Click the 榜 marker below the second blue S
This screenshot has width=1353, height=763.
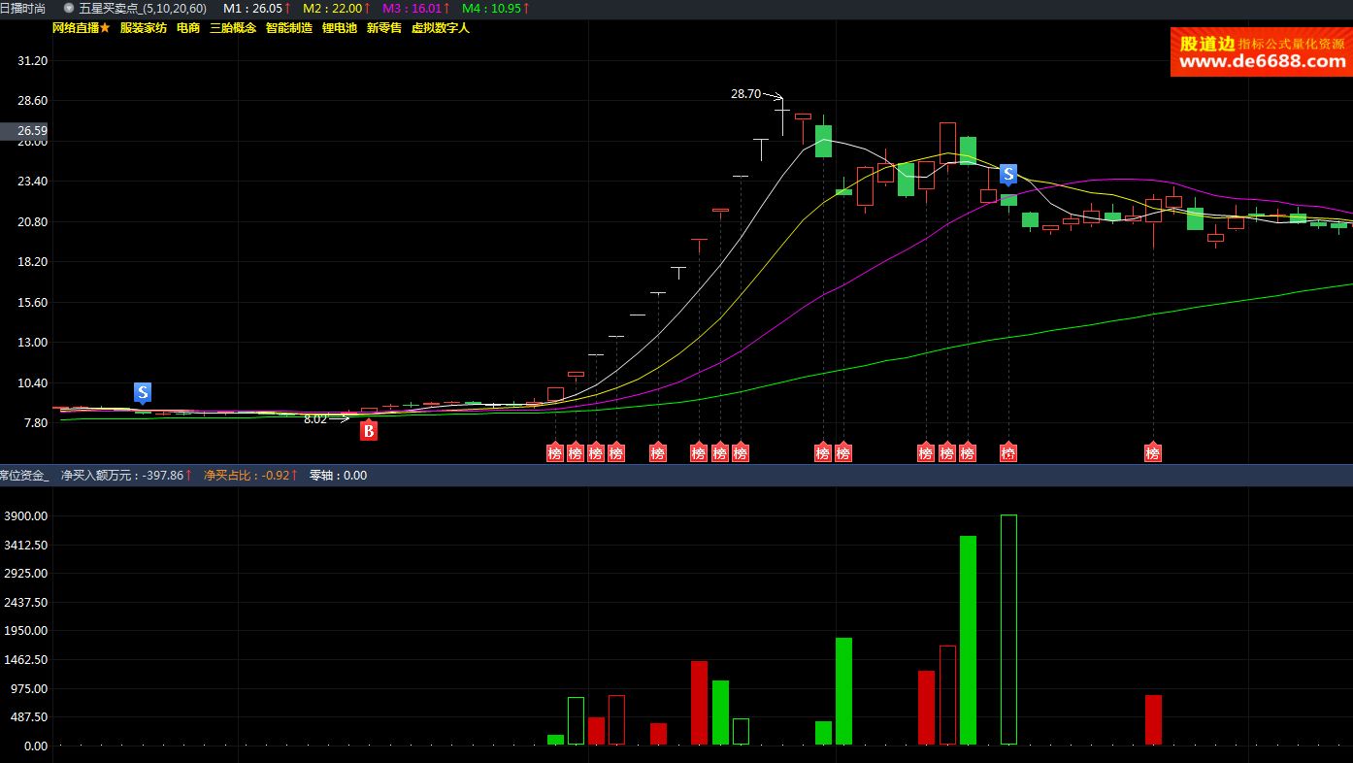pos(1008,452)
